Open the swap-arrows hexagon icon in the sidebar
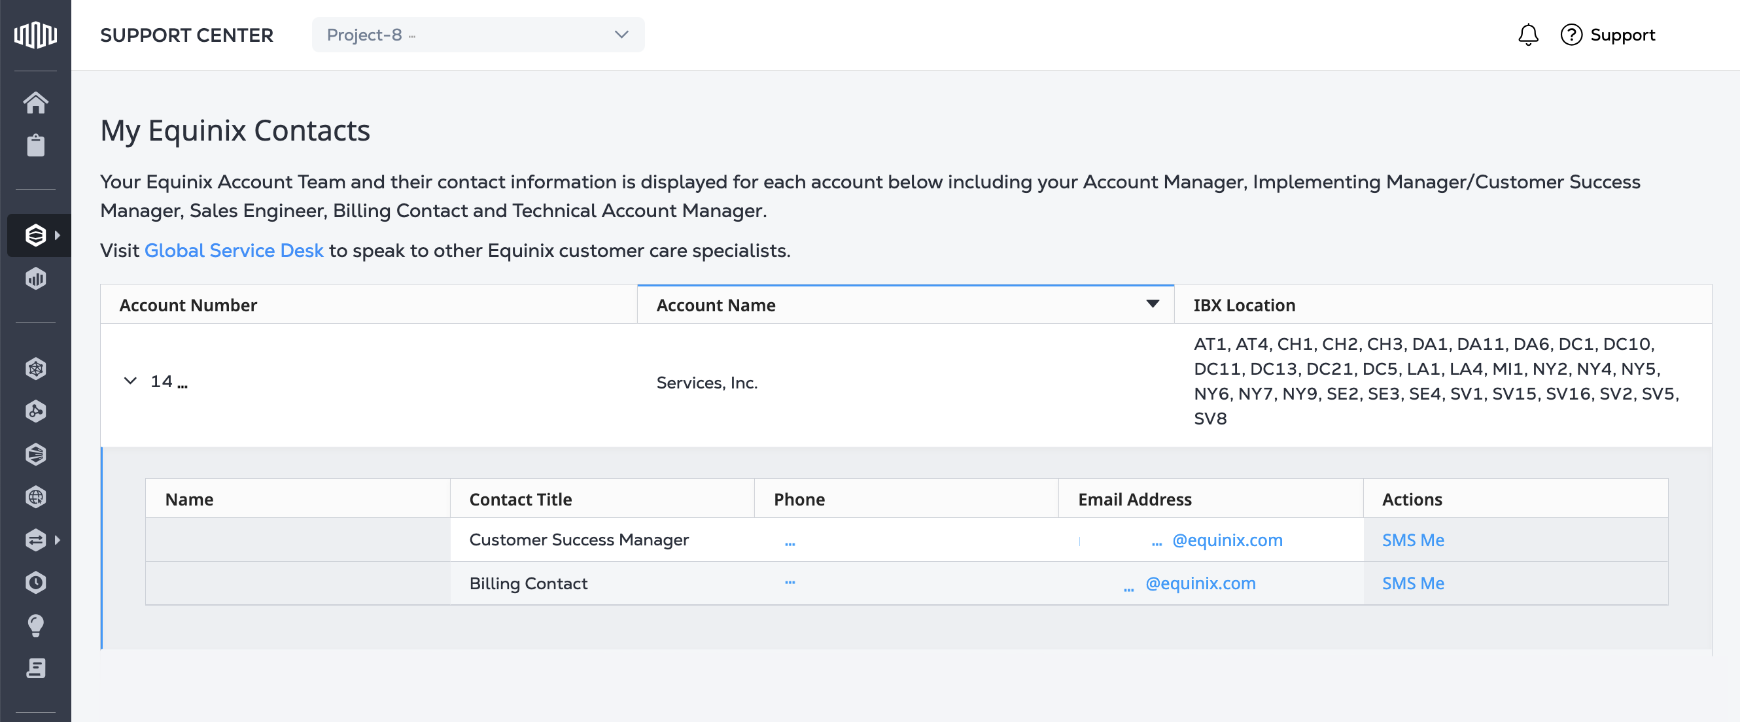Screen dimensions: 1740x722 (35, 540)
